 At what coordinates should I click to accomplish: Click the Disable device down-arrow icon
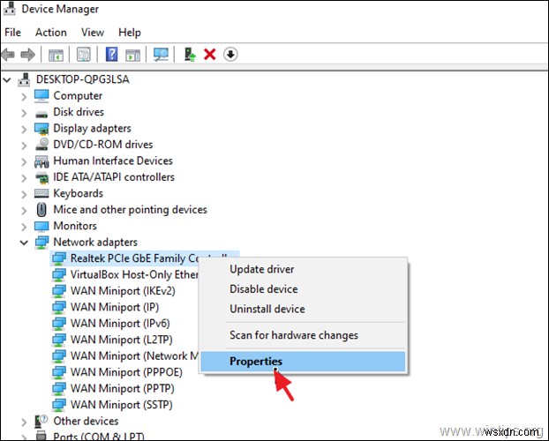tap(230, 55)
